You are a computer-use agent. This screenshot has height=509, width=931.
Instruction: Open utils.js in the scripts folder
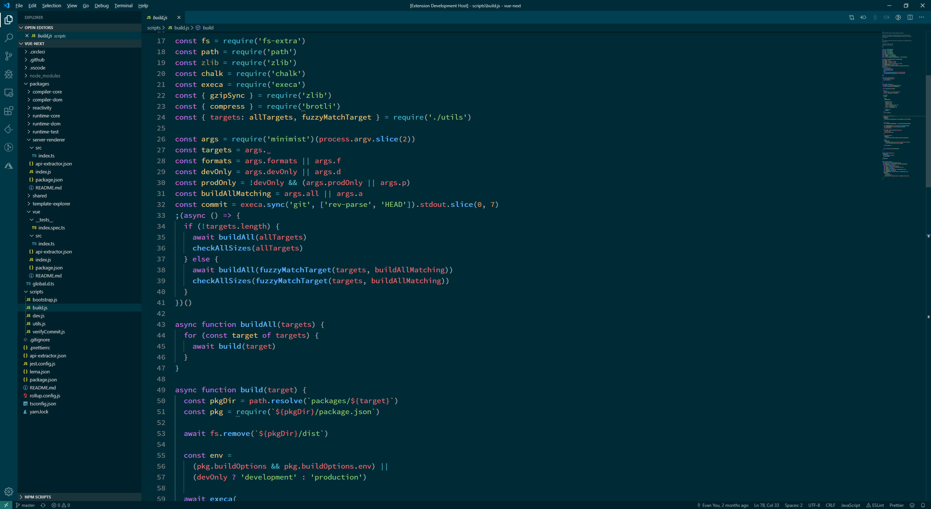point(39,324)
